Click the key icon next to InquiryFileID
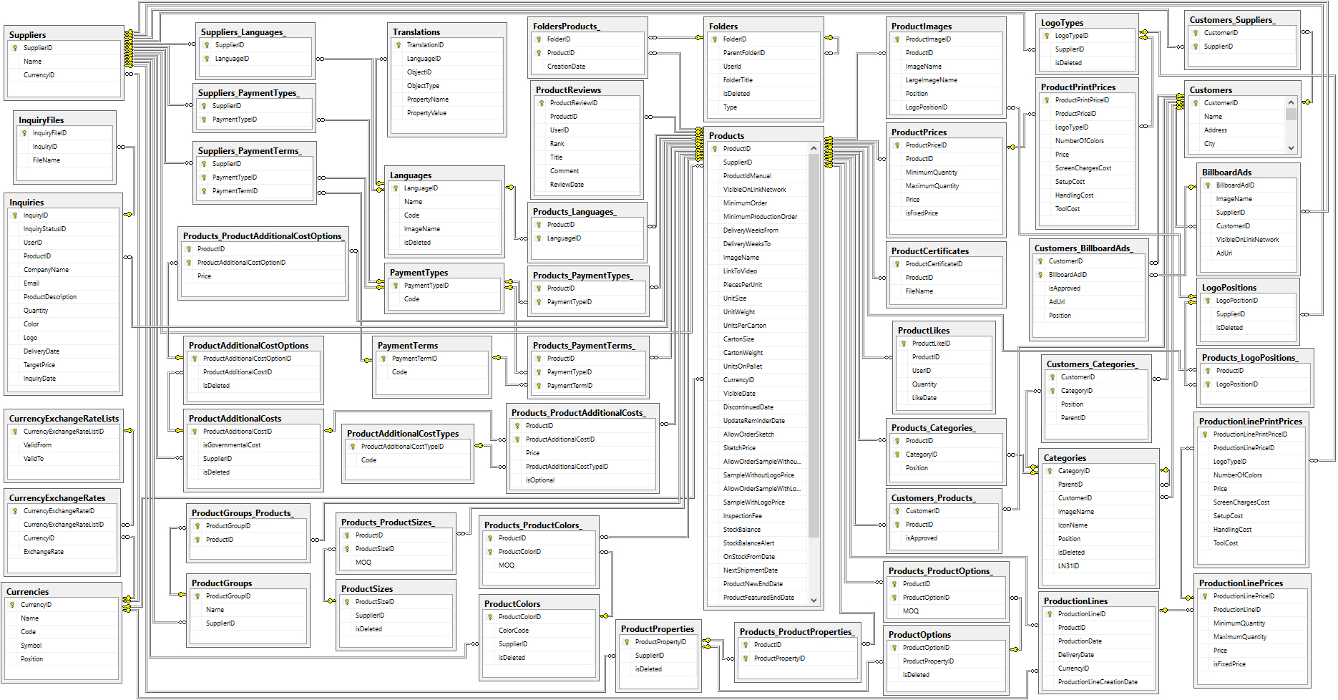1338x700 pixels. pos(24,133)
